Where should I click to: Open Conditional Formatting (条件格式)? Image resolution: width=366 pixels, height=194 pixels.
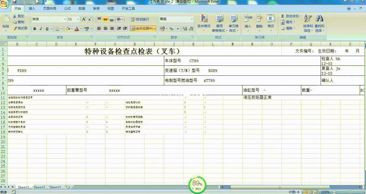[x=204, y=19]
